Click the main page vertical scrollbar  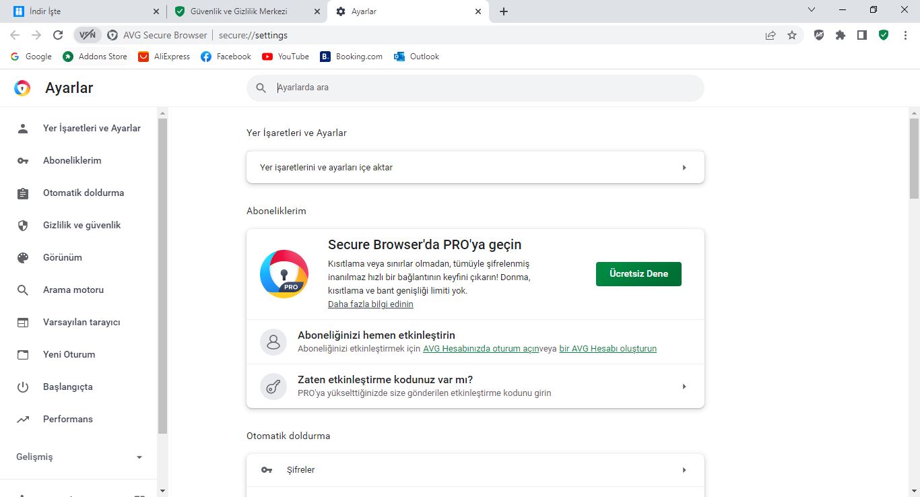pyautogui.click(x=914, y=158)
